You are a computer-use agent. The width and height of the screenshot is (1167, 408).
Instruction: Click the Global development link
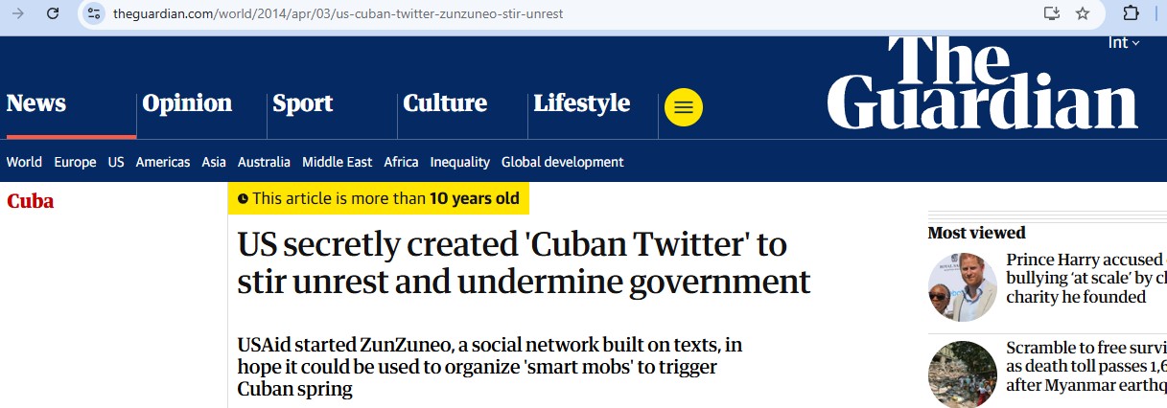pyautogui.click(x=562, y=162)
